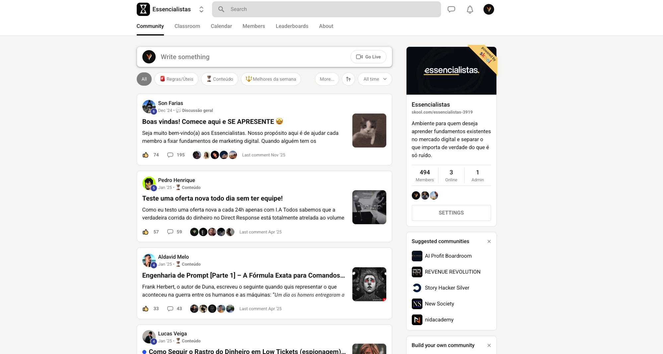Expand the More... categories menu
Screen dimensions: 663x354
pos(327,79)
